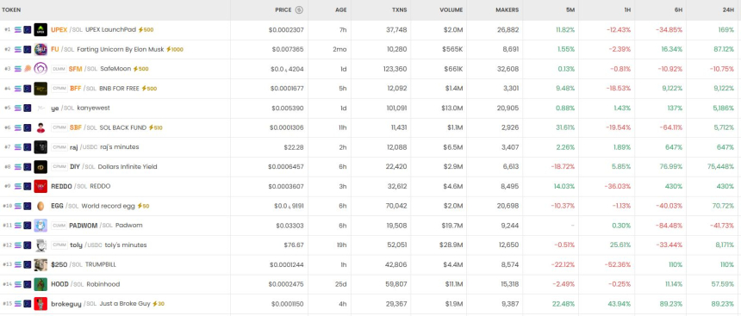Click the CPMM tag in BFF row
Screen dimensions: 741x316
pos(59,89)
